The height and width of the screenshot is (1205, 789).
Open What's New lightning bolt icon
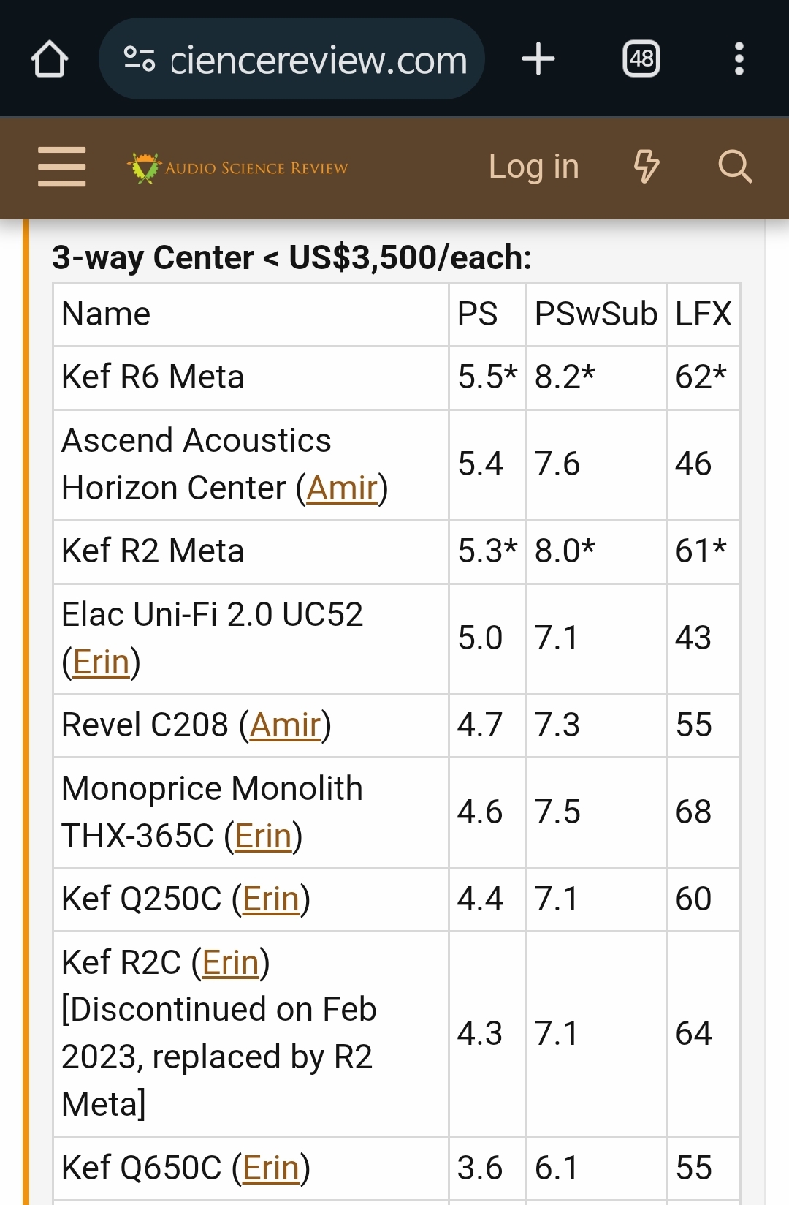coord(647,167)
